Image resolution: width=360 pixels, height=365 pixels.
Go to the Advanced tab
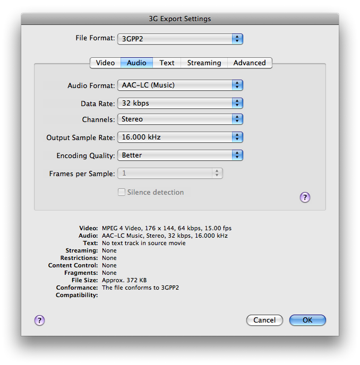click(250, 63)
